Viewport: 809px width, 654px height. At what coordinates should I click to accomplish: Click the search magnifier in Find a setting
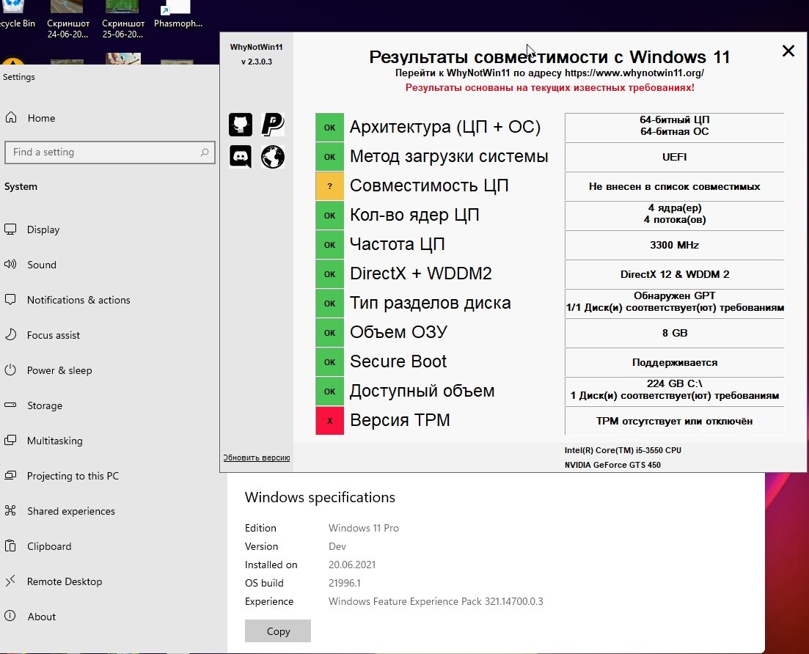point(205,153)
